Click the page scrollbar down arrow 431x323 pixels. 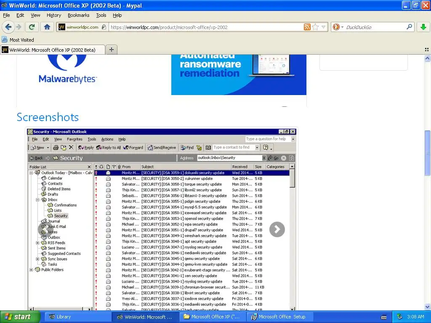click(x=427, y=307)
